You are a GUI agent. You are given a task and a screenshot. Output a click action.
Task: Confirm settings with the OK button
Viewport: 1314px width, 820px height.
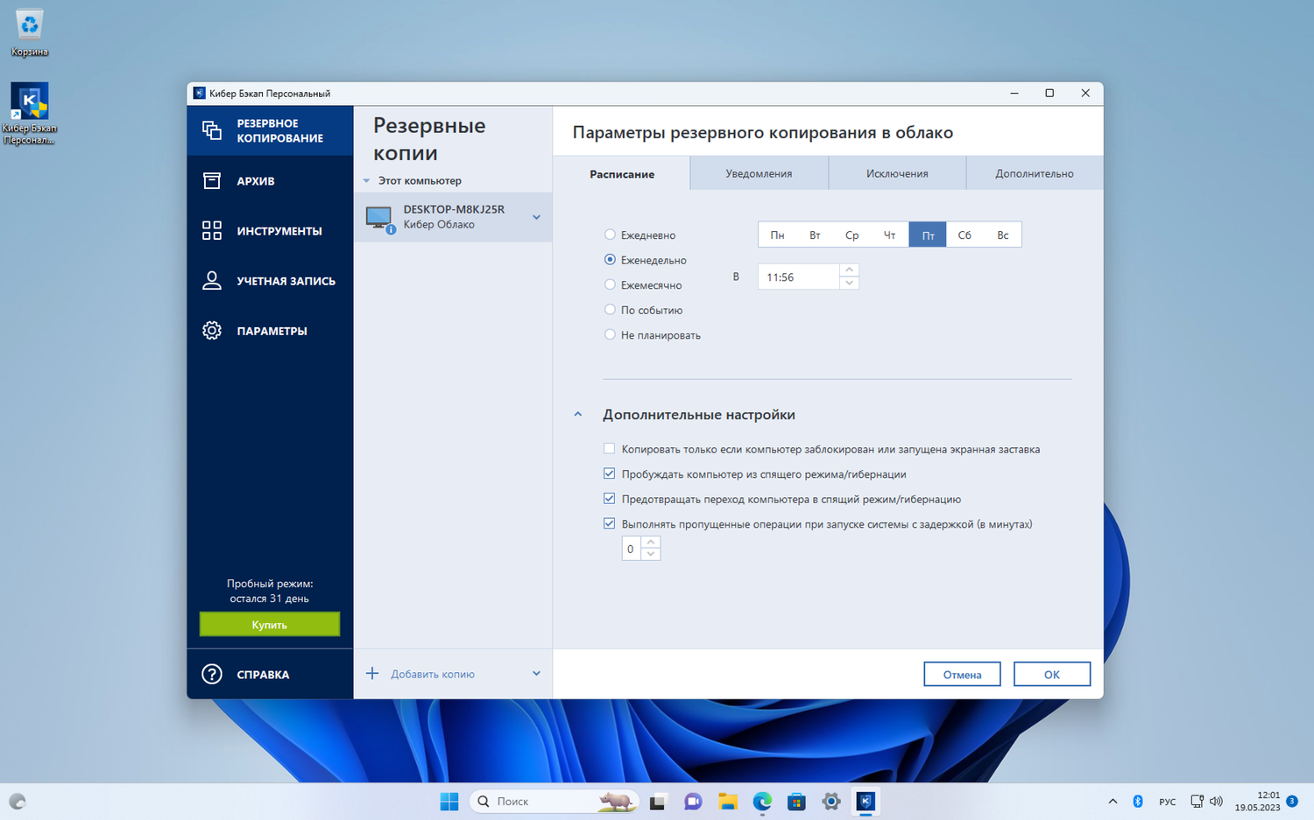pyautogui.click(x=1052, y=674)
